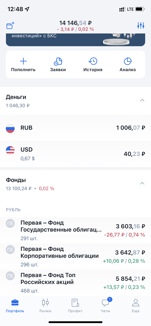Open portfolio filter settings sliders icon
This screenshot has width=151, height=326.
141,26
